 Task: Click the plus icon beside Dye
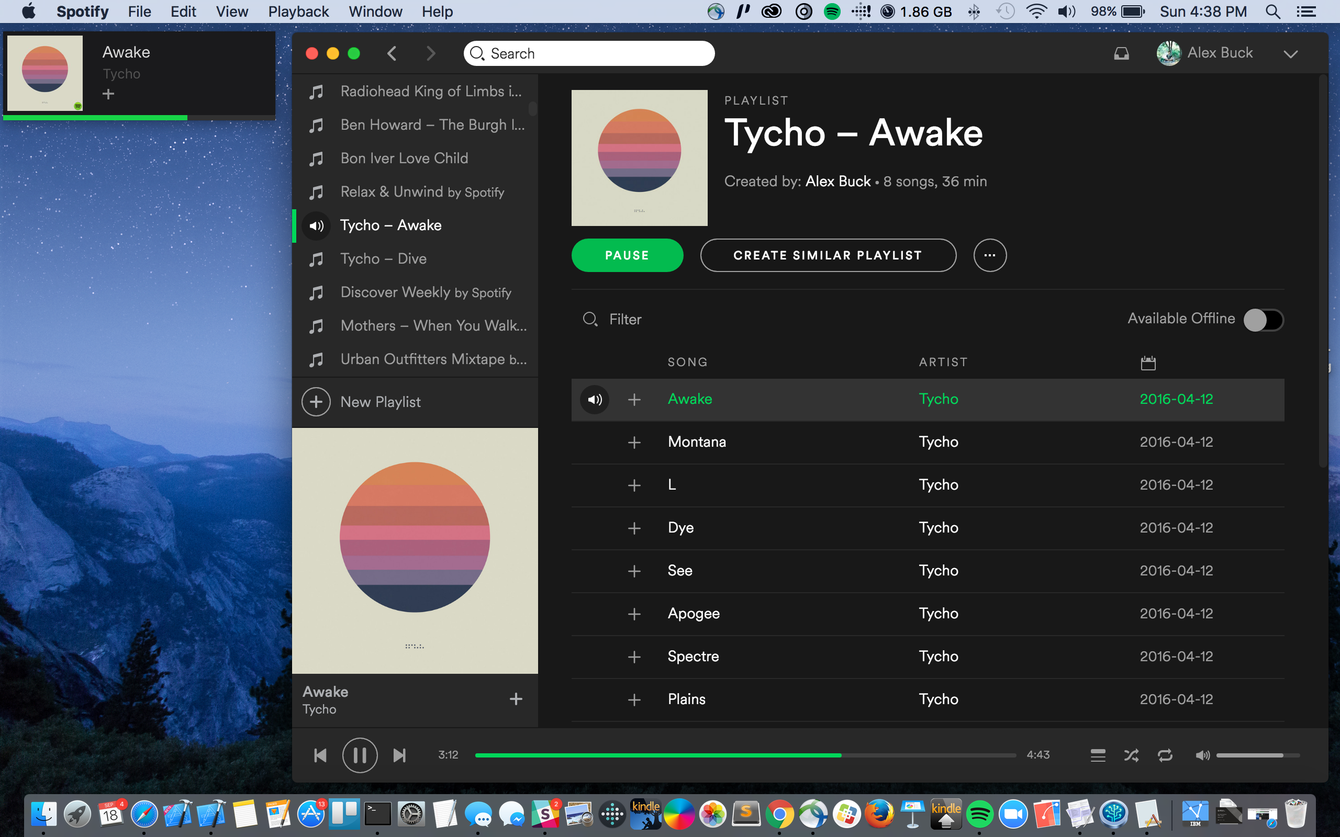point(634,528)
